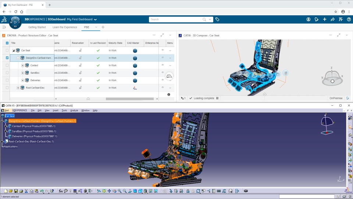Pause loading in 3D Compose widget
353x199 pixels.
(217, 98)
